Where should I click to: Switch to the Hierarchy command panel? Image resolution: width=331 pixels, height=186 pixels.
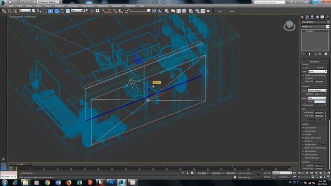click(312, 17)
